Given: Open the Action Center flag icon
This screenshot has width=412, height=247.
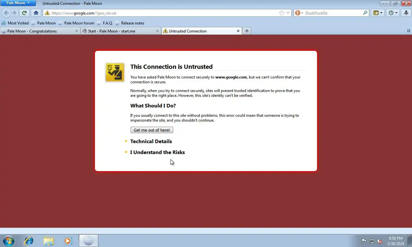Looking at the screenshot, I should [x=364, y=241].
